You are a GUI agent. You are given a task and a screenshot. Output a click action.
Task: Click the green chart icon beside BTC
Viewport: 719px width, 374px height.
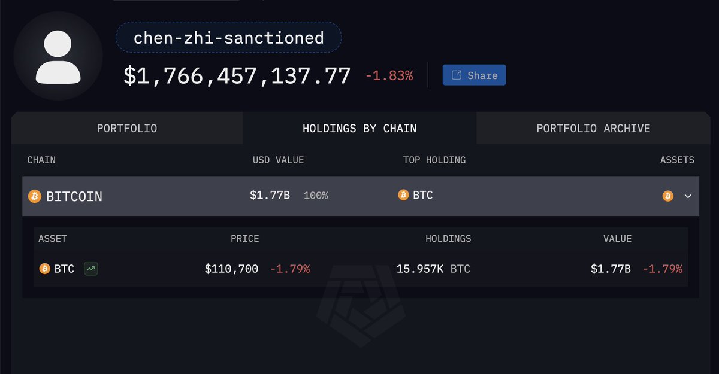pos(91,269)
